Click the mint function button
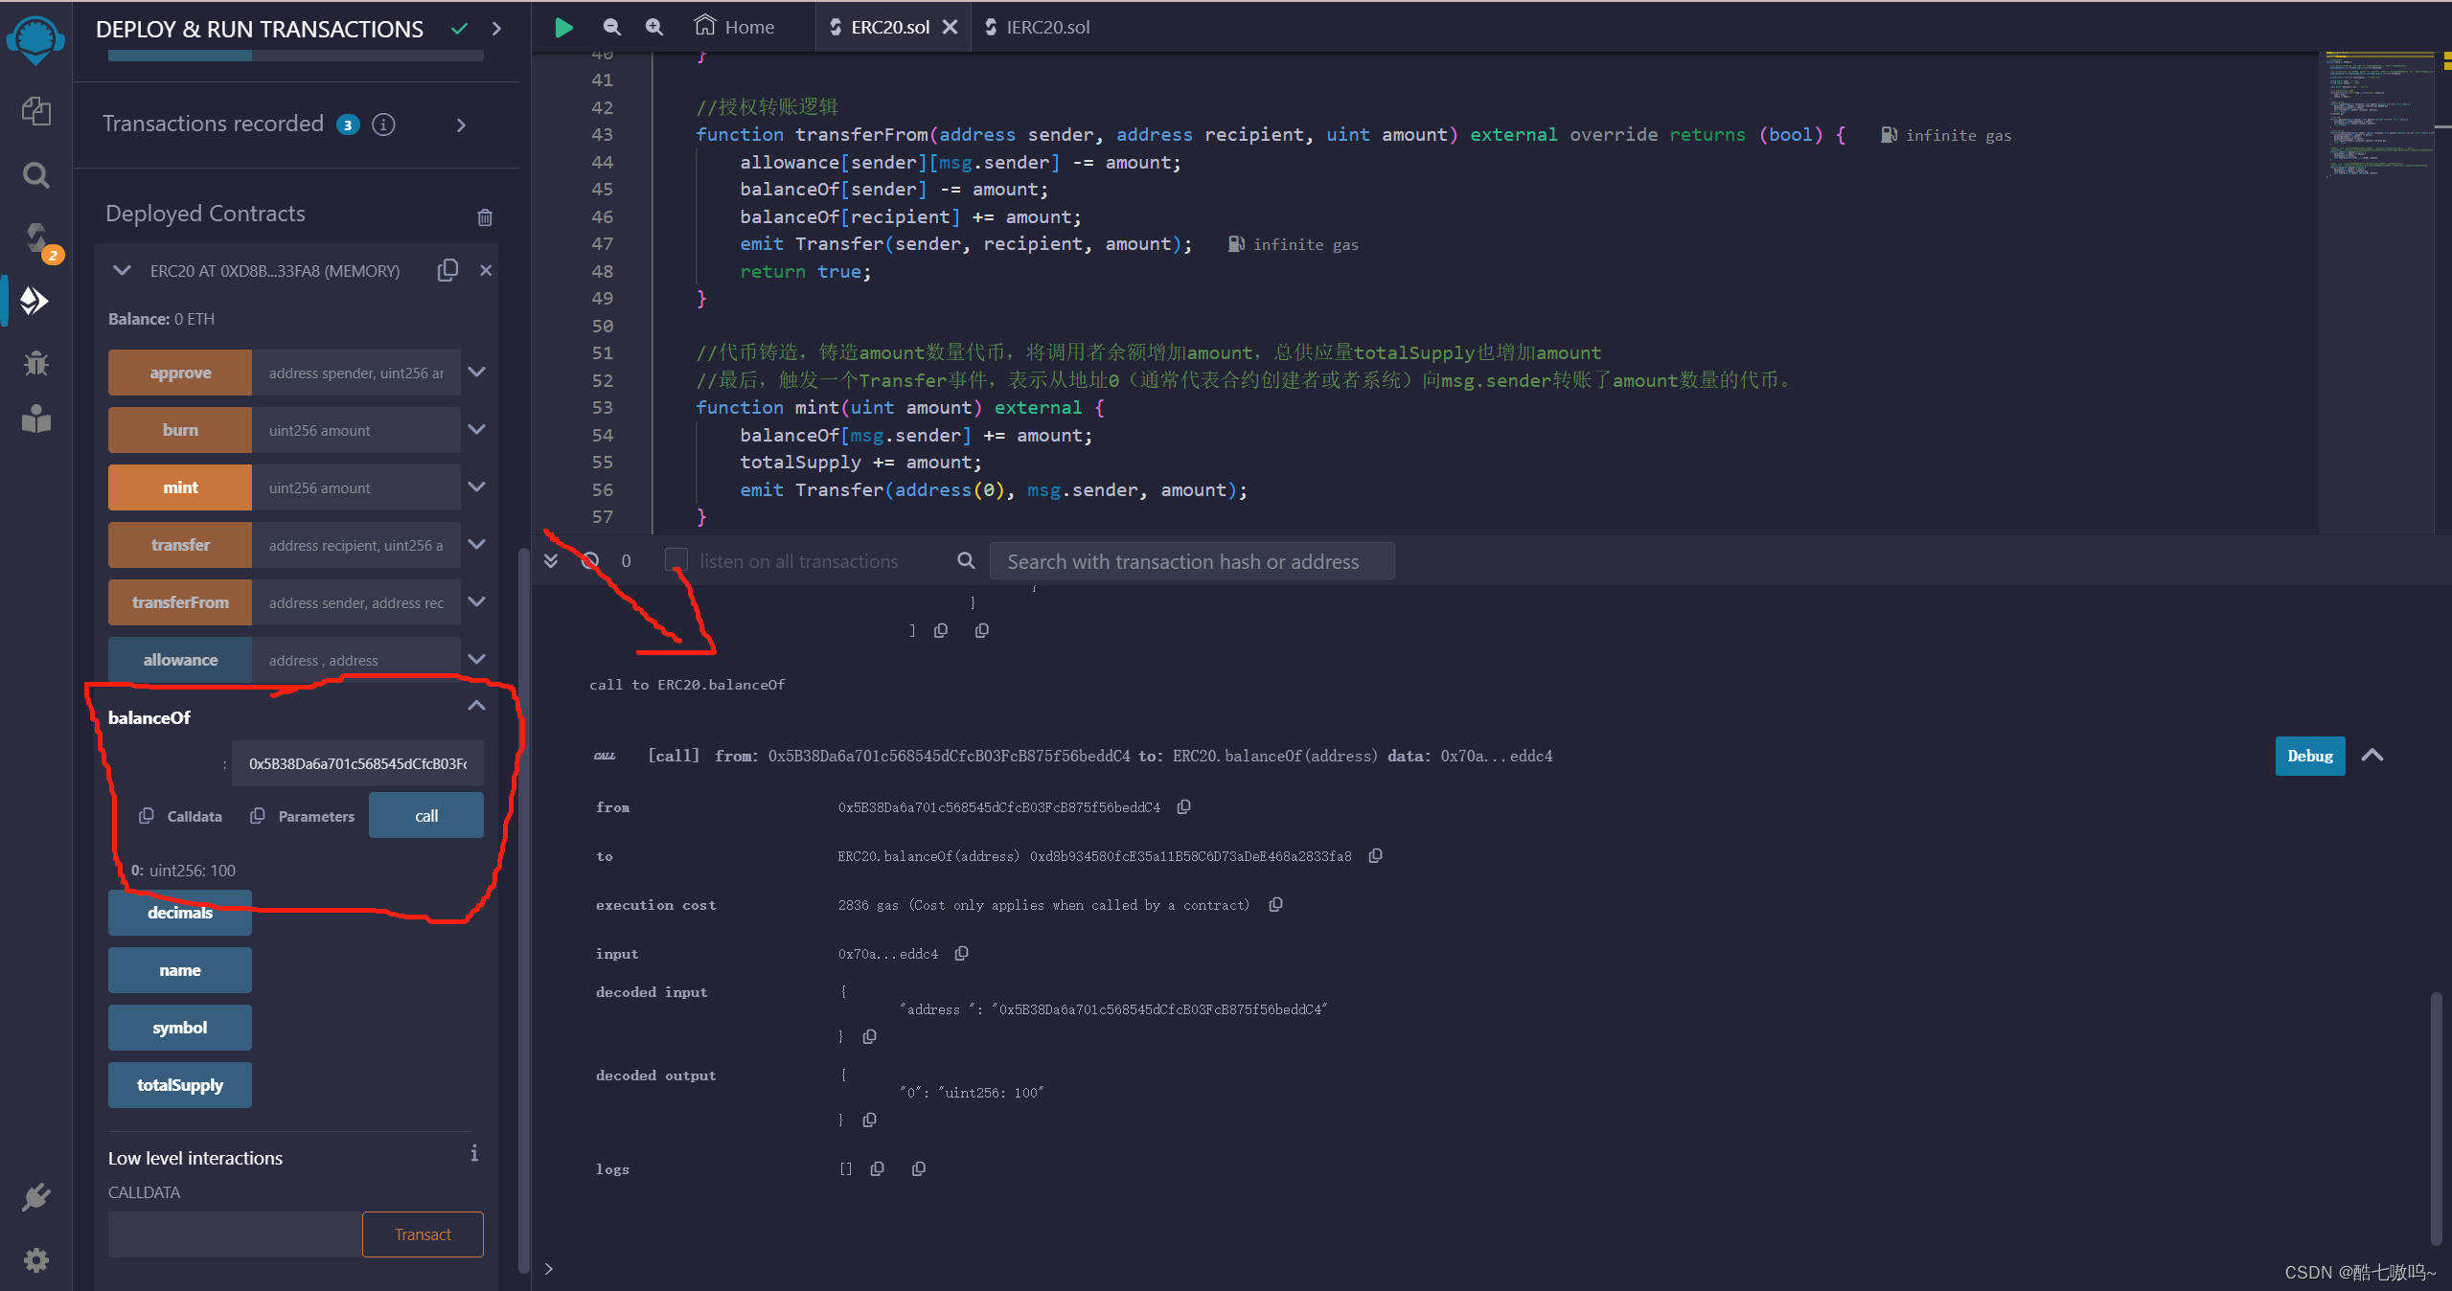Viewport: 2452px width, 1291px height. tap(180, 487)
